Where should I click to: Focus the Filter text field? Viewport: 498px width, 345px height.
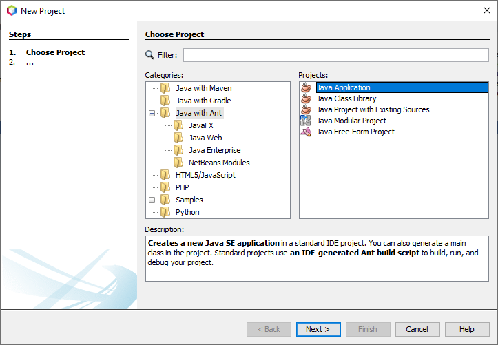point(335,55)
